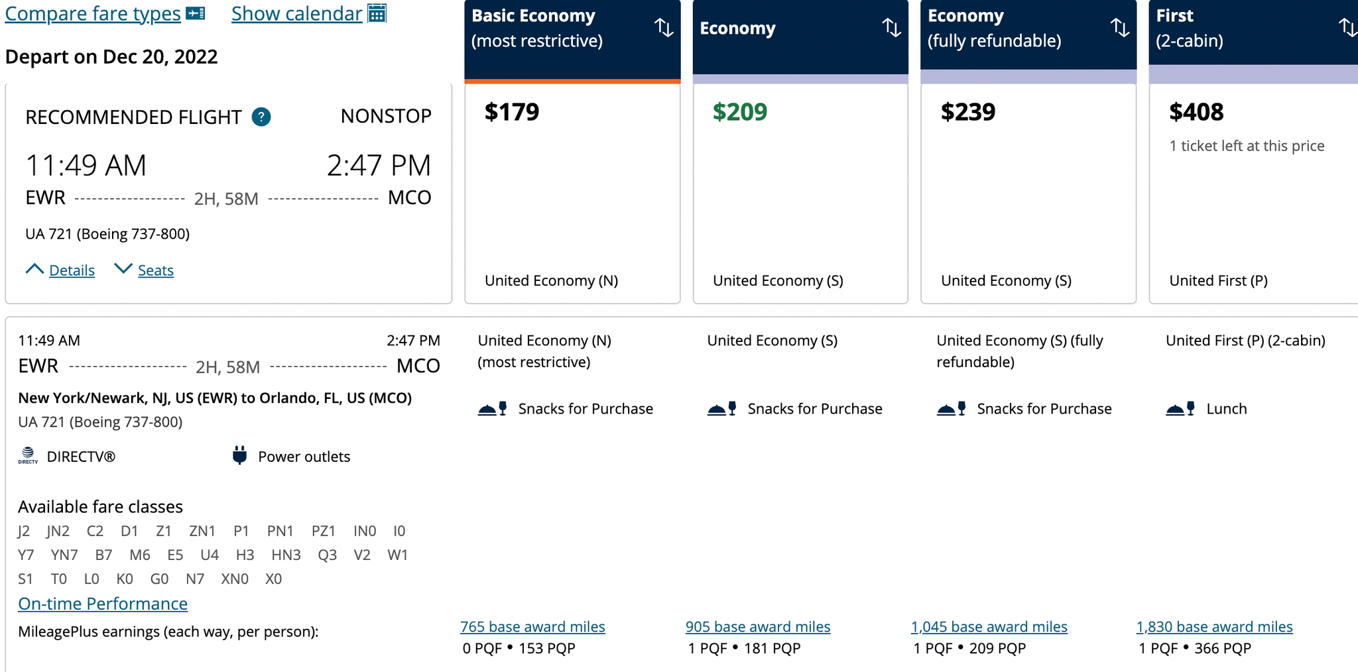Select the $179 Basic Economy fare

point(572,192)
